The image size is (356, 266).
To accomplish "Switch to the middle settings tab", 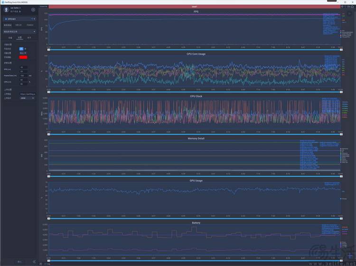I will pos(19,37).
